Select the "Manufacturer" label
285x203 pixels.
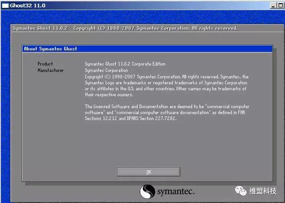[50, 70]
